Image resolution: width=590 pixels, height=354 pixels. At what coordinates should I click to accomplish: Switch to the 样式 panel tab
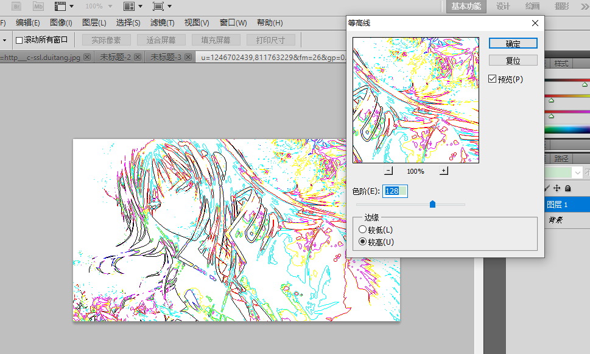[x=561, y=63]
